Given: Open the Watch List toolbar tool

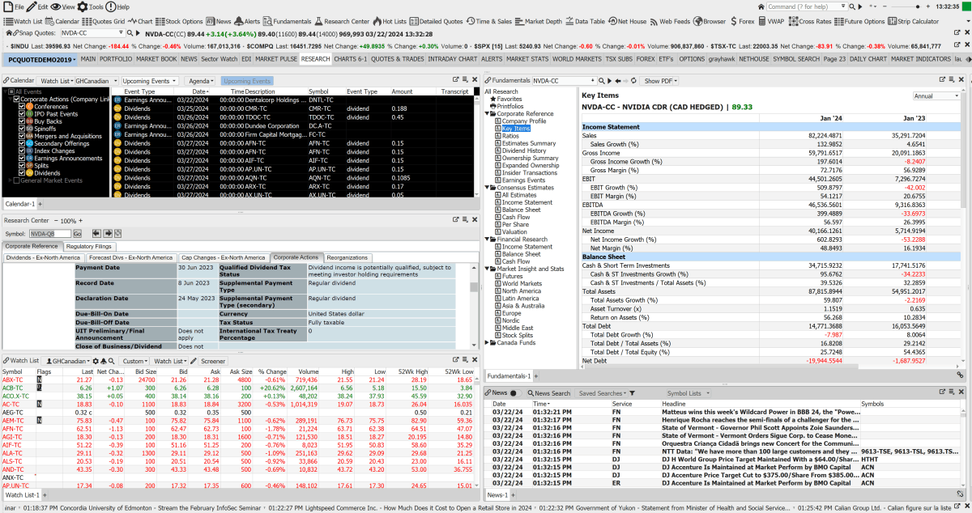Looking at the screenshot, I should click(x=24, y=21).
